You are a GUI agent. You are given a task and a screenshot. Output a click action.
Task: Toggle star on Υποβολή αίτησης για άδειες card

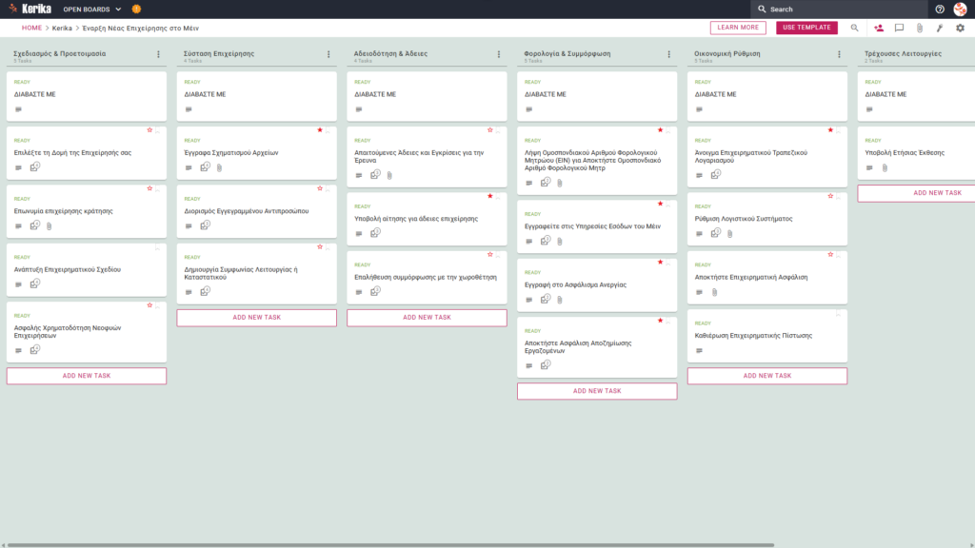coord(490,196)
